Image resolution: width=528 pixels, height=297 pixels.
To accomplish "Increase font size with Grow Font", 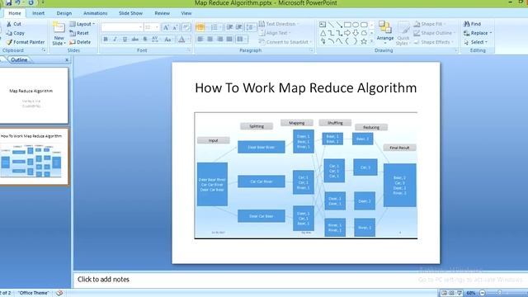I will point(166,27).
